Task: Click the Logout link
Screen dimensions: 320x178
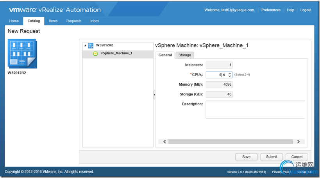Action: [x=306, y=10]
